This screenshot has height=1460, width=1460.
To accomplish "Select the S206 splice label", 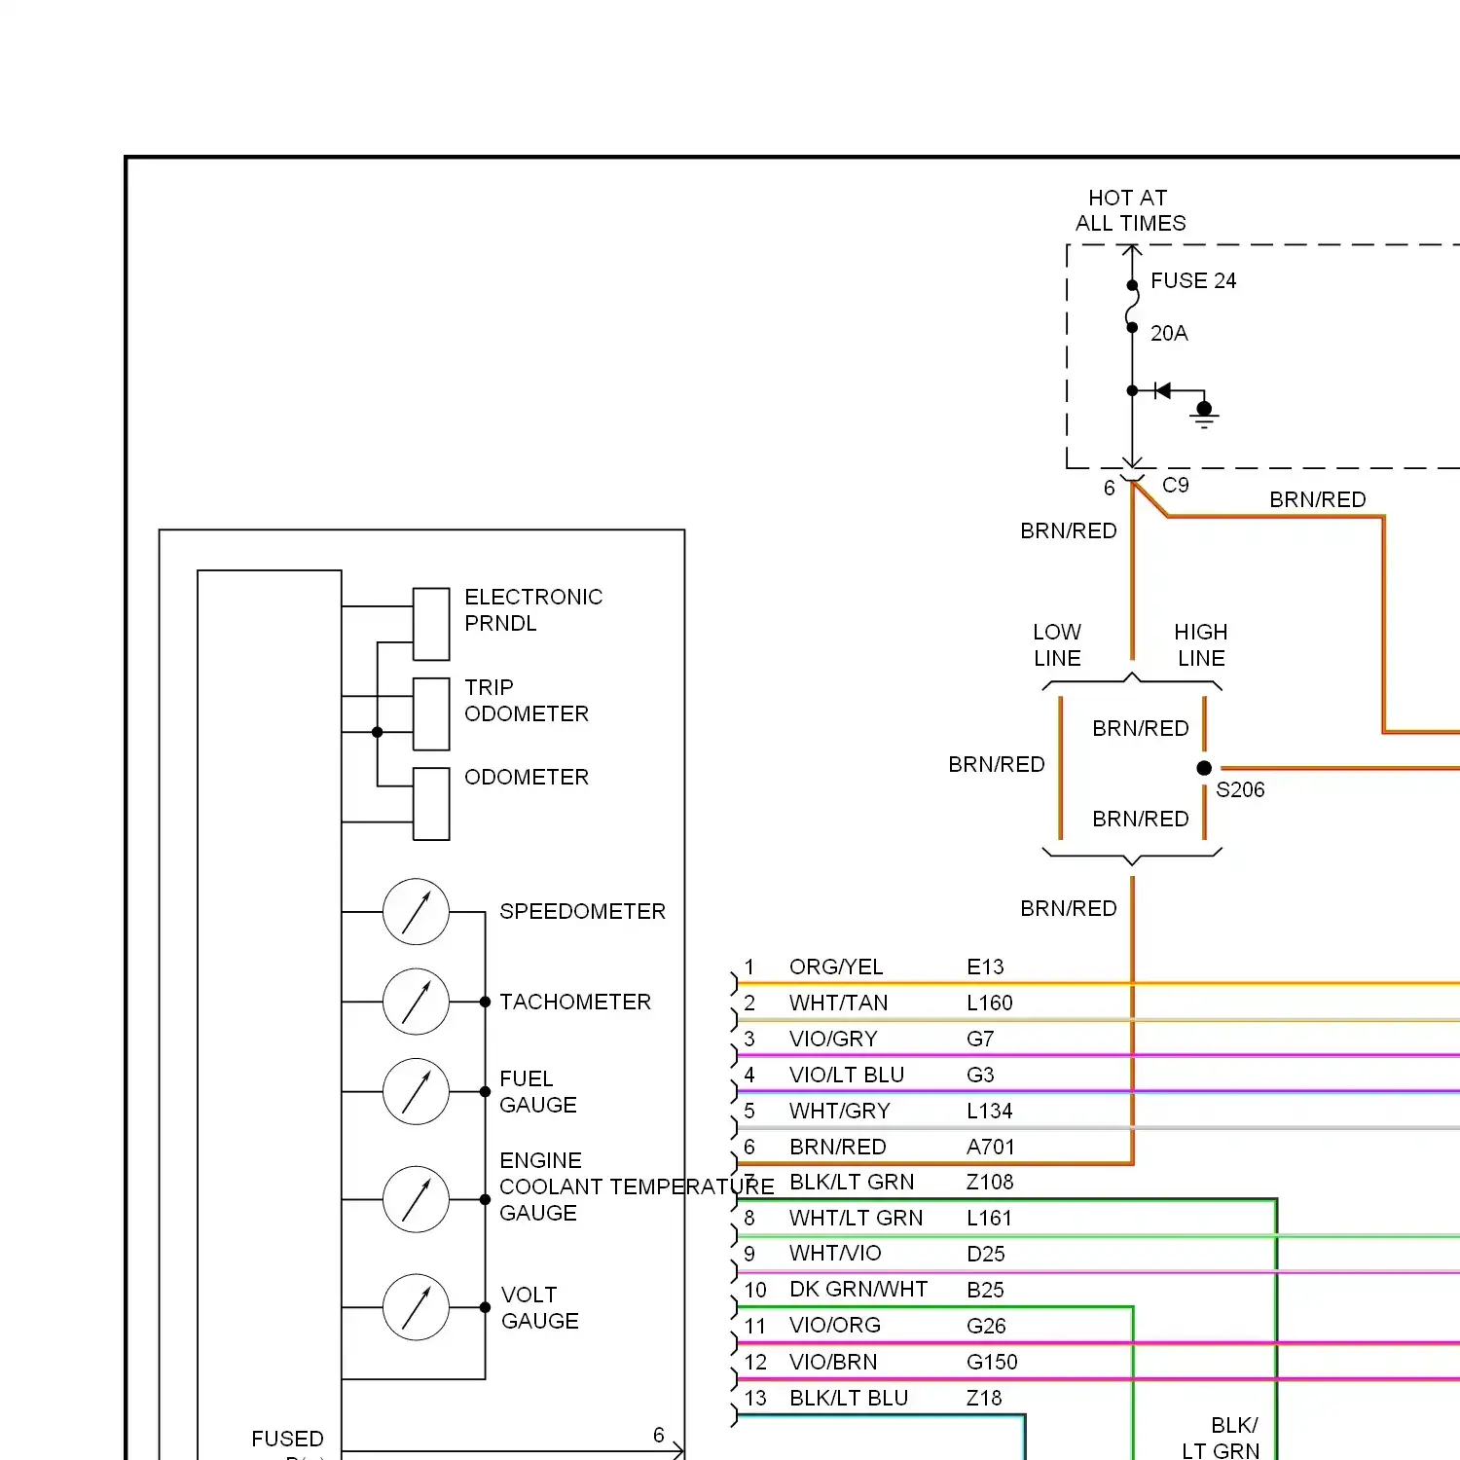I will click(x=1240, y=789).
